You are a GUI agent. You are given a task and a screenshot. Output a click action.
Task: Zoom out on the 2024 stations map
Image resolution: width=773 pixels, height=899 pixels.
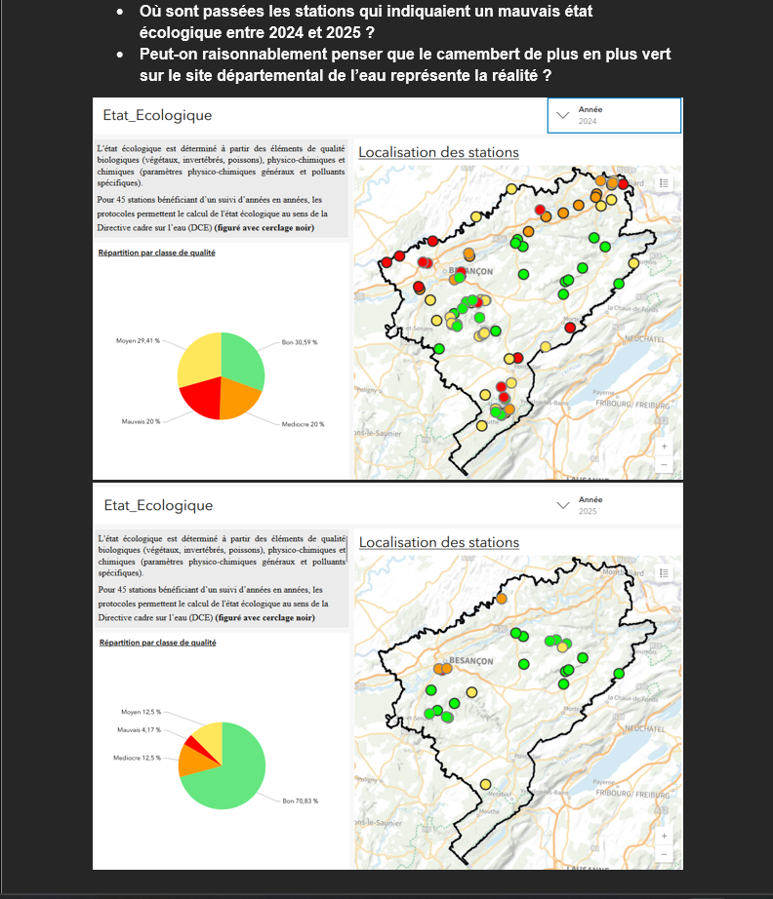coord(665,465)
